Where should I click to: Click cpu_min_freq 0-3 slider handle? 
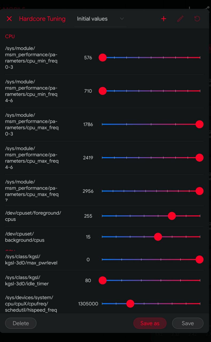(x=103, y=57)
